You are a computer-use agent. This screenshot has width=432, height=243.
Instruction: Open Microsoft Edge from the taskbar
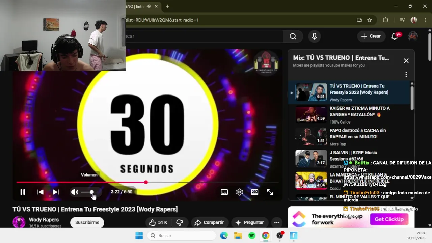coord(224,236)
